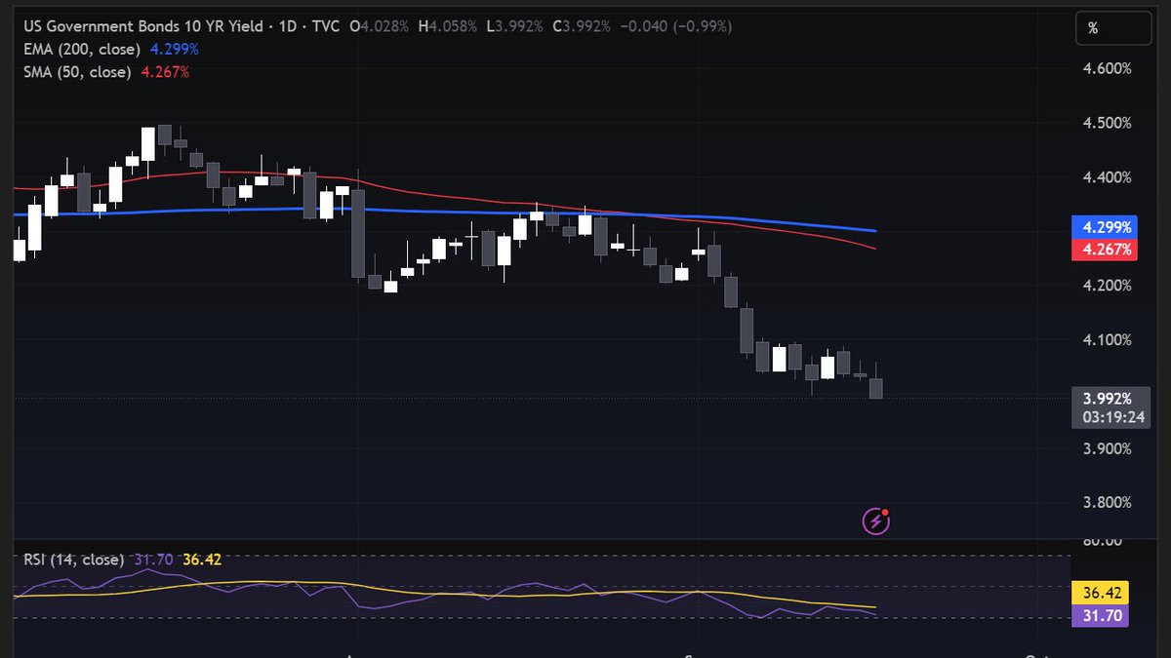Screen dimensions: 1171x658
Task: Click the 4.200% price axis level
Action: tap(1107, 286)
